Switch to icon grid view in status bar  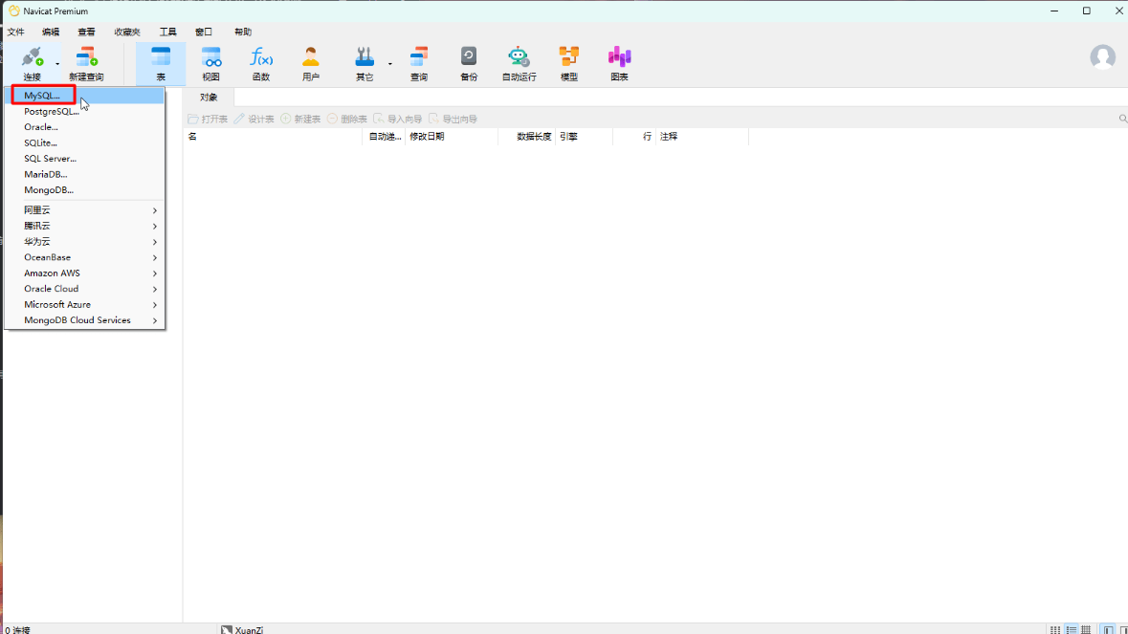[x=1054, y=629]
